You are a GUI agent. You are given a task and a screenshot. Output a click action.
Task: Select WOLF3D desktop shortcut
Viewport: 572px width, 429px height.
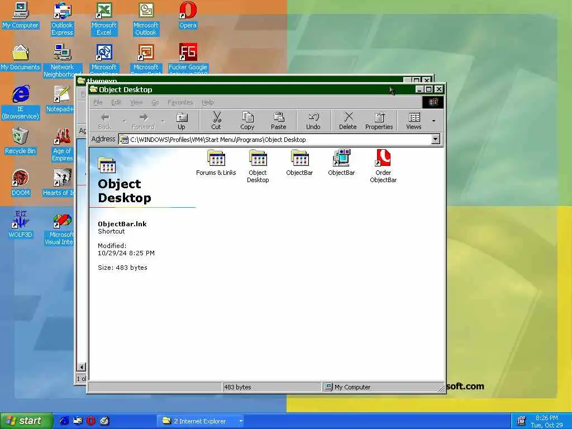21,225
